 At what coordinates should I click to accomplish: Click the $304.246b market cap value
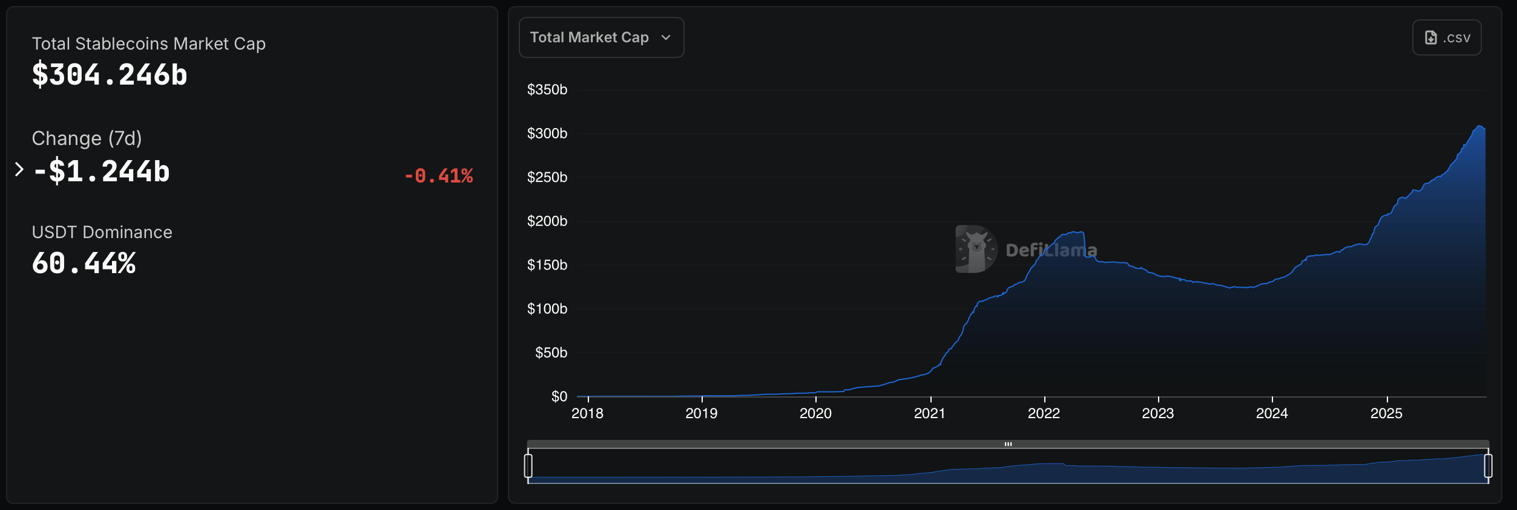(x=110, y=75)
